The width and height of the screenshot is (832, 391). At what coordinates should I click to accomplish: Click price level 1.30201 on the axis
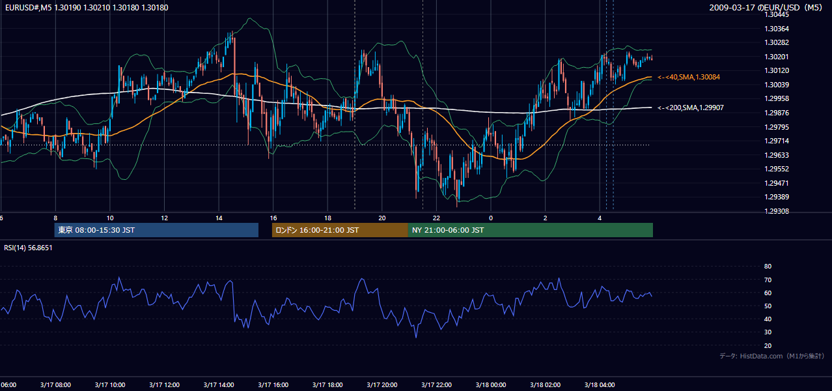pos(778,57)
